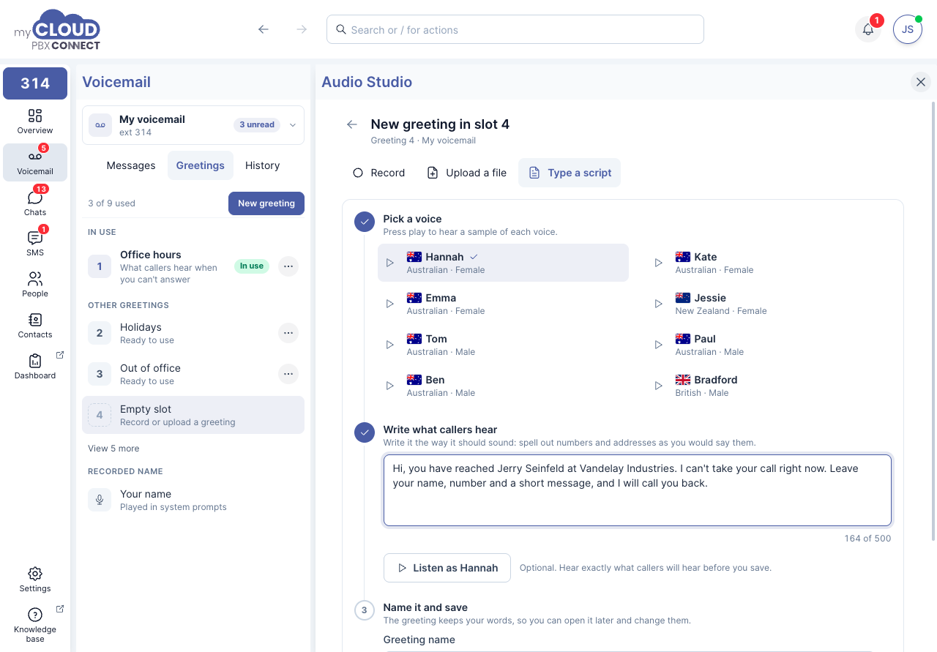Click the Audio Studio vertical scrollbar
Image resolution: width=937 pixels, height=652 pixels.
pos(933,322)
